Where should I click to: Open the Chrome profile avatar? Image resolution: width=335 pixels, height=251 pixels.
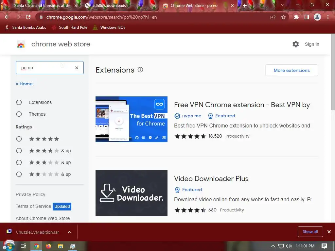pos(317,17)
